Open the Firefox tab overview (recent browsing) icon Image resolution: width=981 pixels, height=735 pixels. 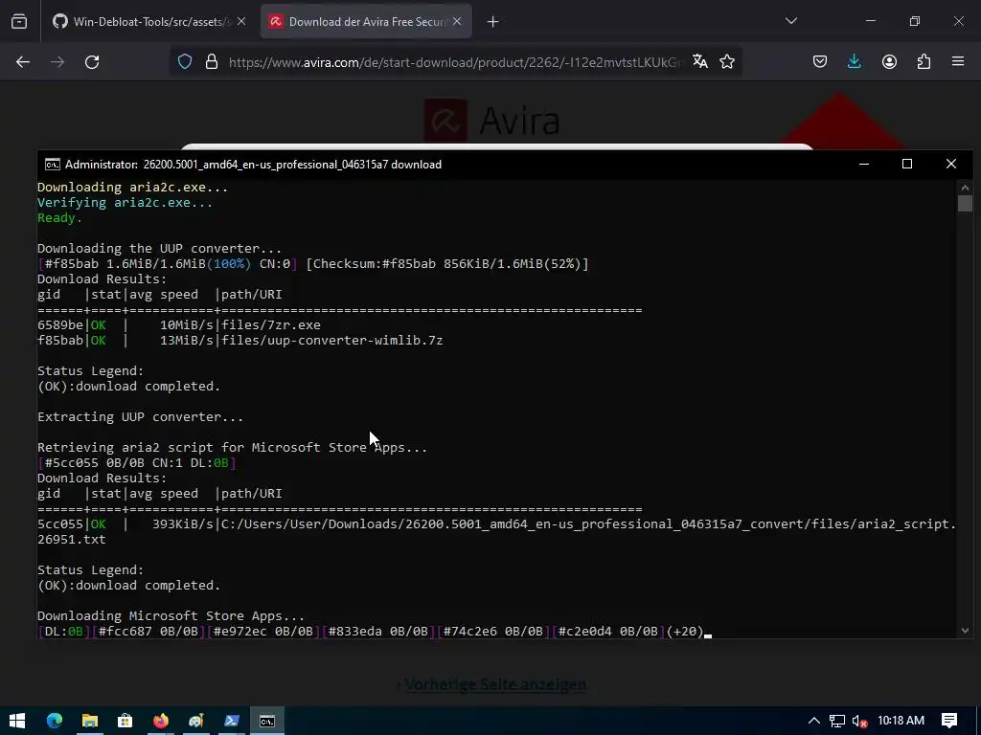pyautogui.click(x=19, y=21)
